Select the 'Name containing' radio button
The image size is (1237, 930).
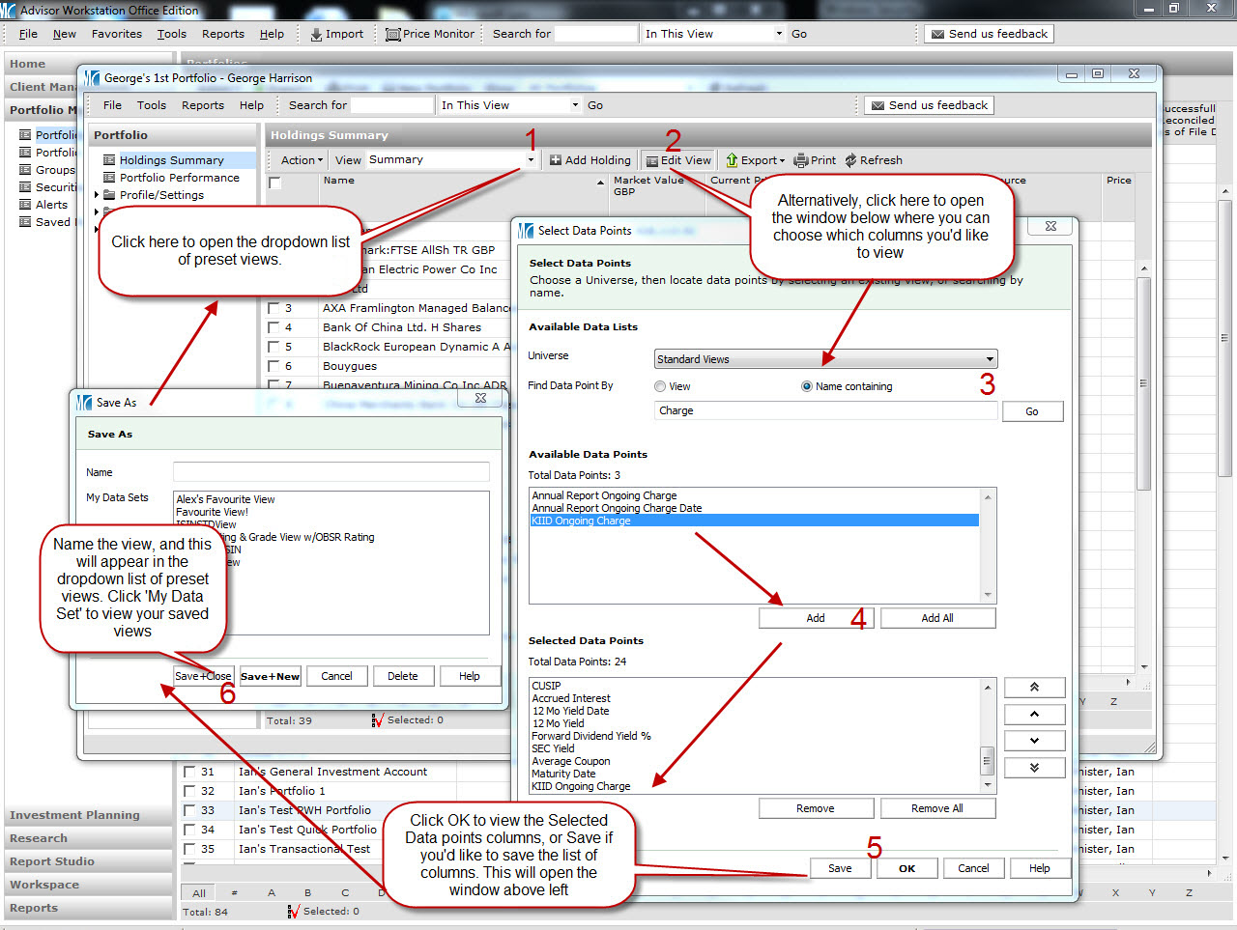point(807,386)
